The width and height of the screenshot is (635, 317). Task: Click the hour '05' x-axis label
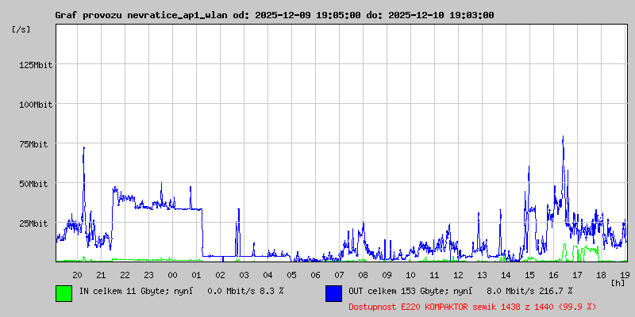[291, 275]
